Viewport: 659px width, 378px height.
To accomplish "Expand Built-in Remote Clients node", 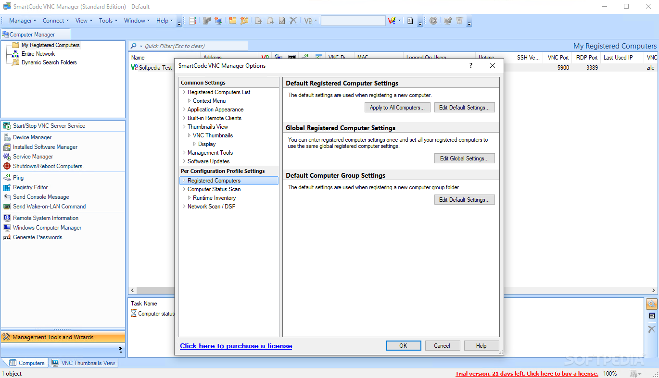I will [x=184, y=118].
